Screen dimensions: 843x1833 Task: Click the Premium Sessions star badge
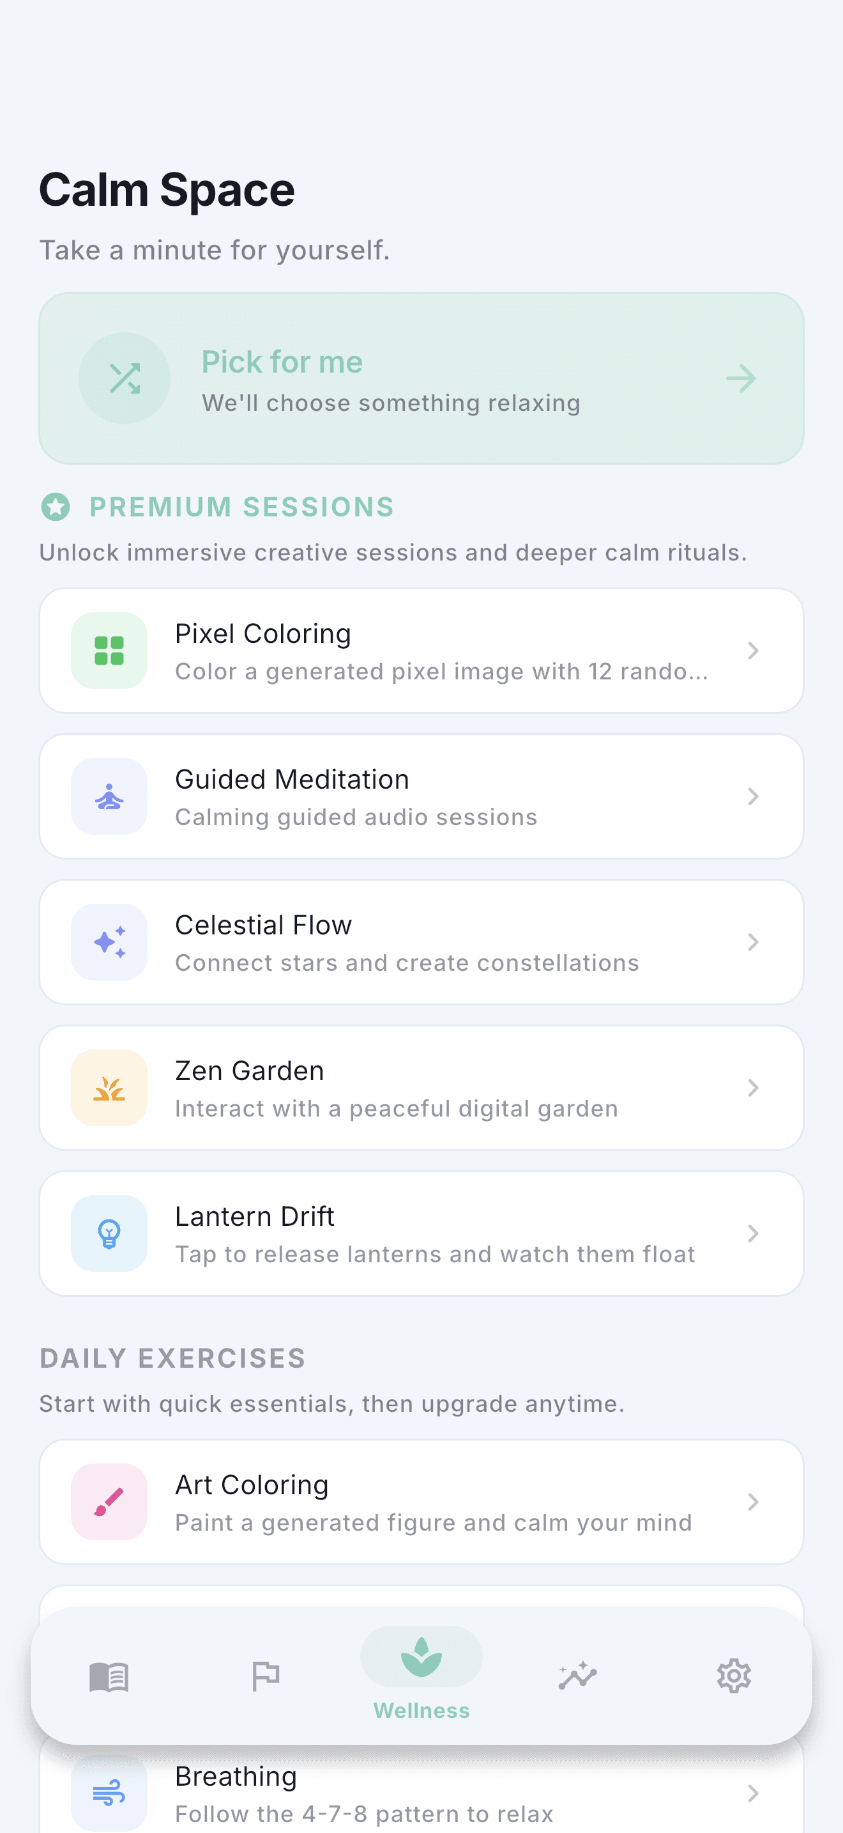tap(56, 507)
